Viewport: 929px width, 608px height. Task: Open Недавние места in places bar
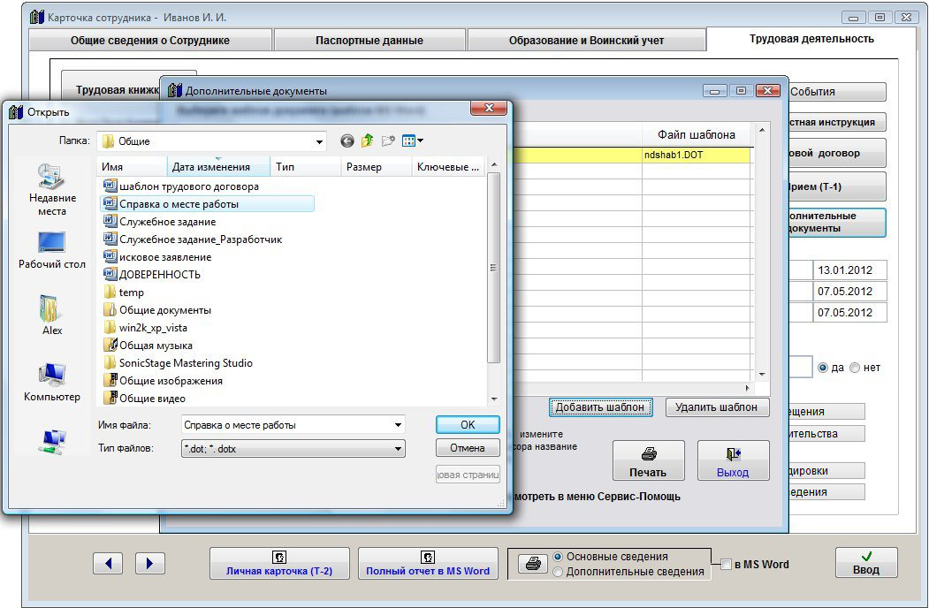tap(52, 190)
